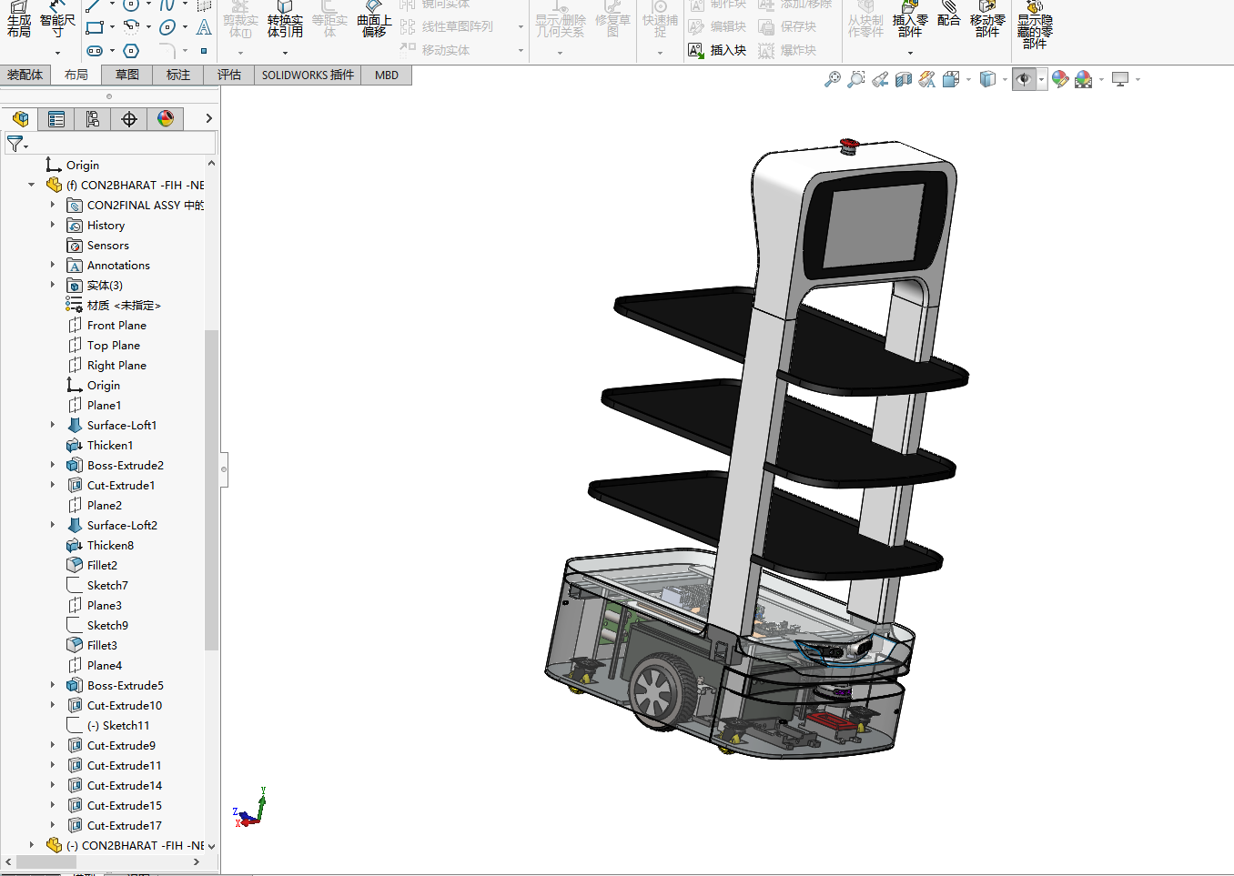Expand the Boss-Extrude2 feature
Image resolution: width=1234 pixels, height=876 pixels.
click(x=53, y=465)
